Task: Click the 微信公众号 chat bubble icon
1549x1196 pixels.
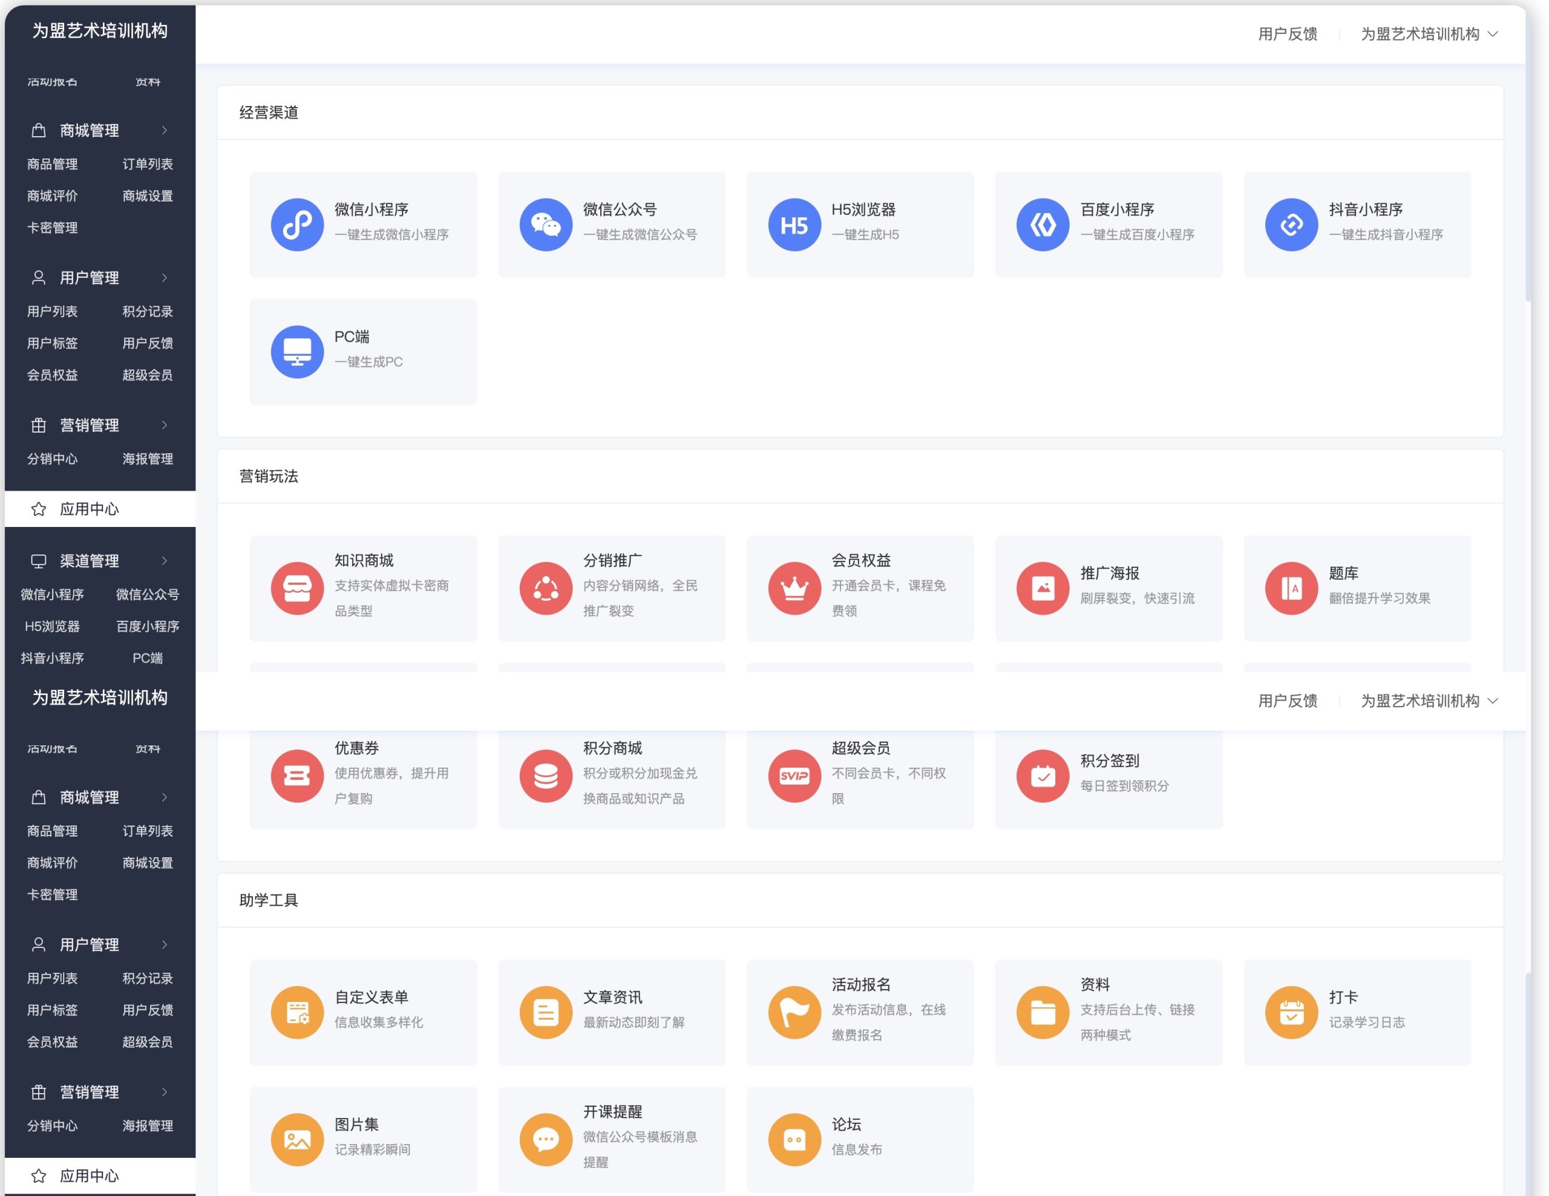Action: click(x=545, y=224)
